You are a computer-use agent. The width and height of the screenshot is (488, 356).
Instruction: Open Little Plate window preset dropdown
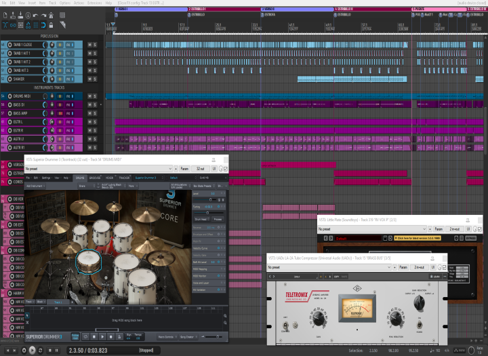pos(372,229)
